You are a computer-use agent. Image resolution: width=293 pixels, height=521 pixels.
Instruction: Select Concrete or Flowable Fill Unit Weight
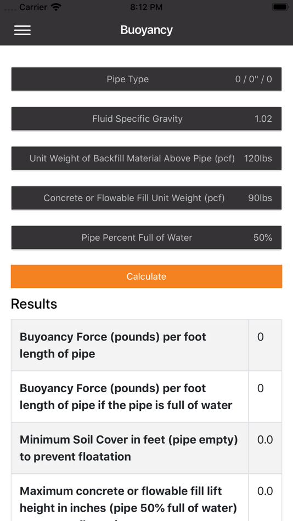(x=146, y=198)
